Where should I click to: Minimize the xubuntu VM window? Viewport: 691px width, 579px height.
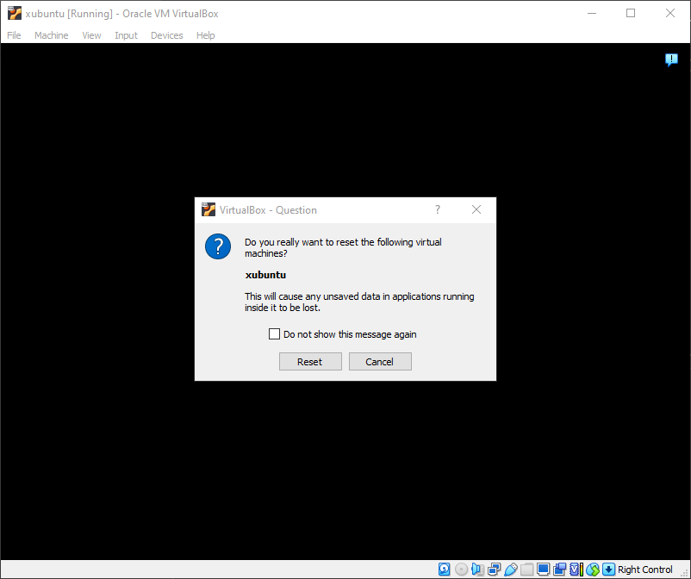click(592, 13)
